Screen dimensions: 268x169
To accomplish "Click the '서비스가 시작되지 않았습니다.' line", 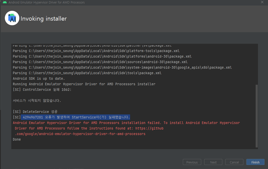I will [x=37, y=101].
